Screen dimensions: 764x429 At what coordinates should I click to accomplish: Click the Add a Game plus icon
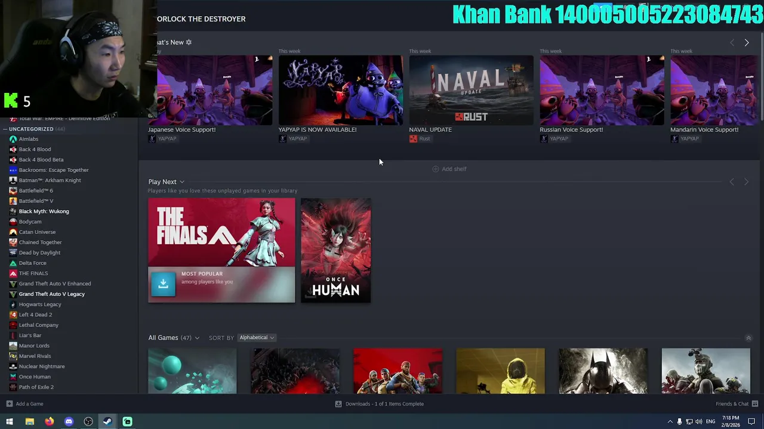(x=9, y=404)
